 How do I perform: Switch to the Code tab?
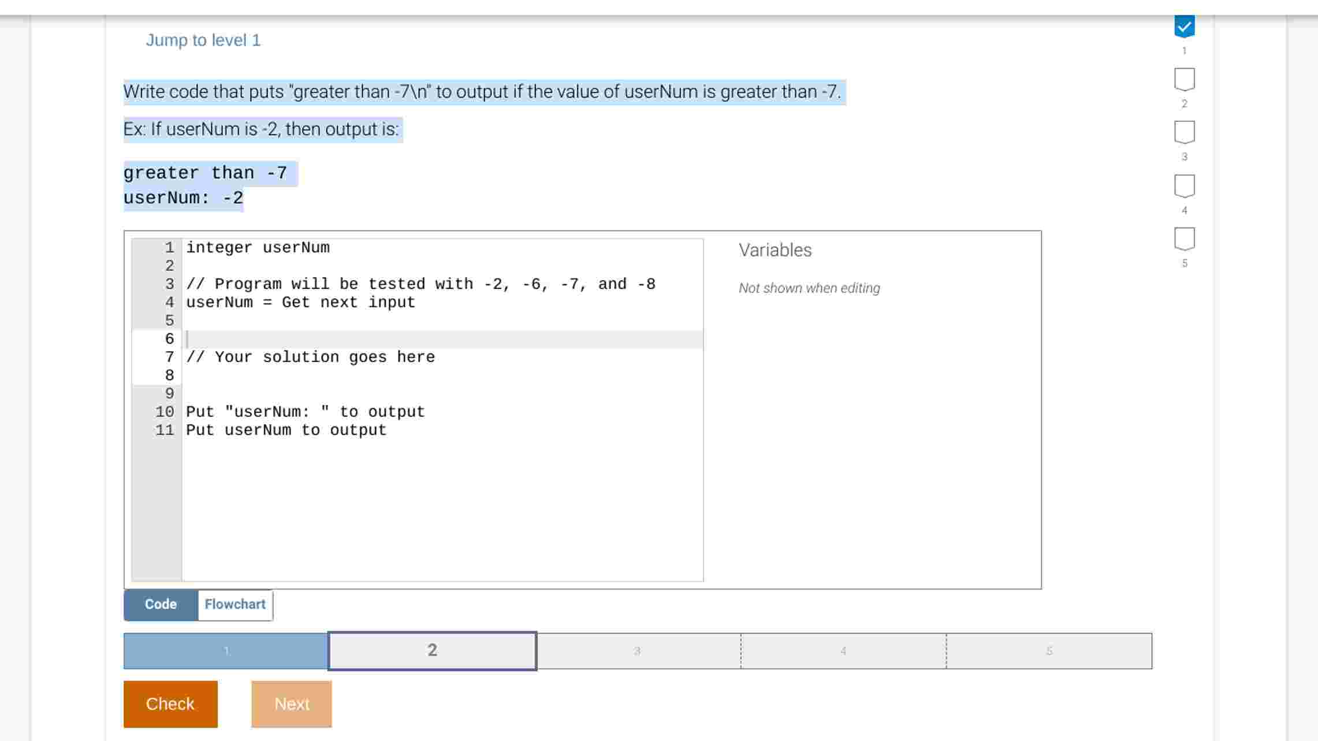160,604
